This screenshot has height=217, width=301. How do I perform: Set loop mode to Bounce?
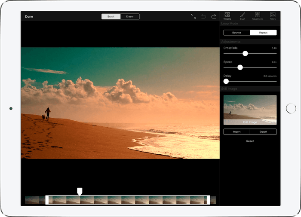point(236,33)
